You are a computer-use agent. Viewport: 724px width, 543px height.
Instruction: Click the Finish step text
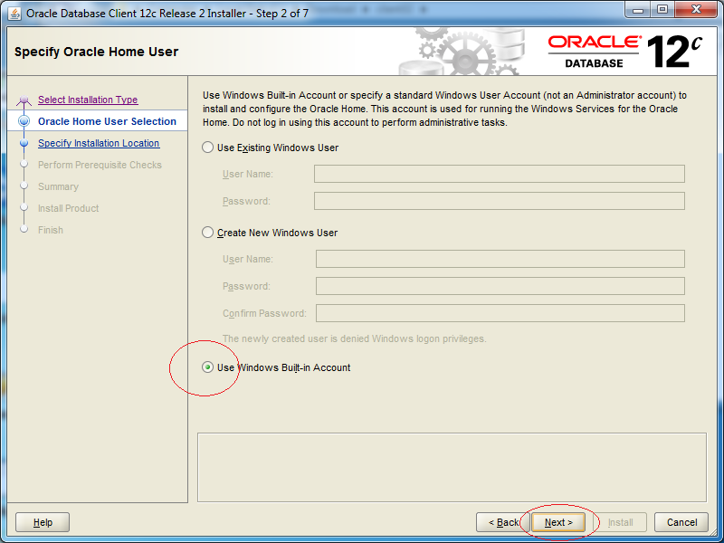point(51,230)
